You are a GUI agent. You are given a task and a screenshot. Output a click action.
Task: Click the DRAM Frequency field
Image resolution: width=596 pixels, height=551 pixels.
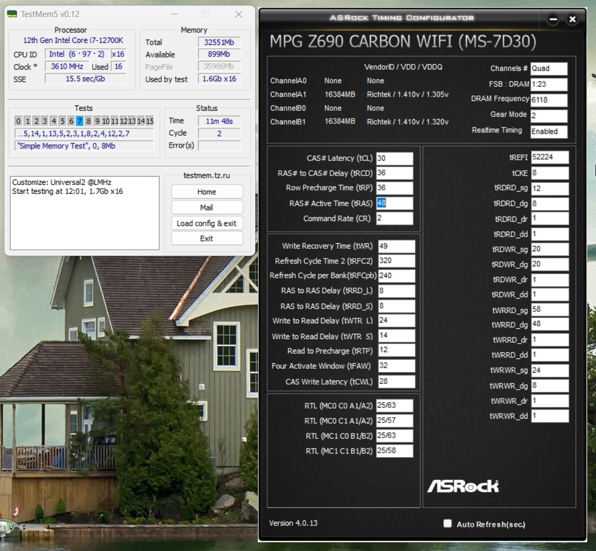tap(549, 100)
